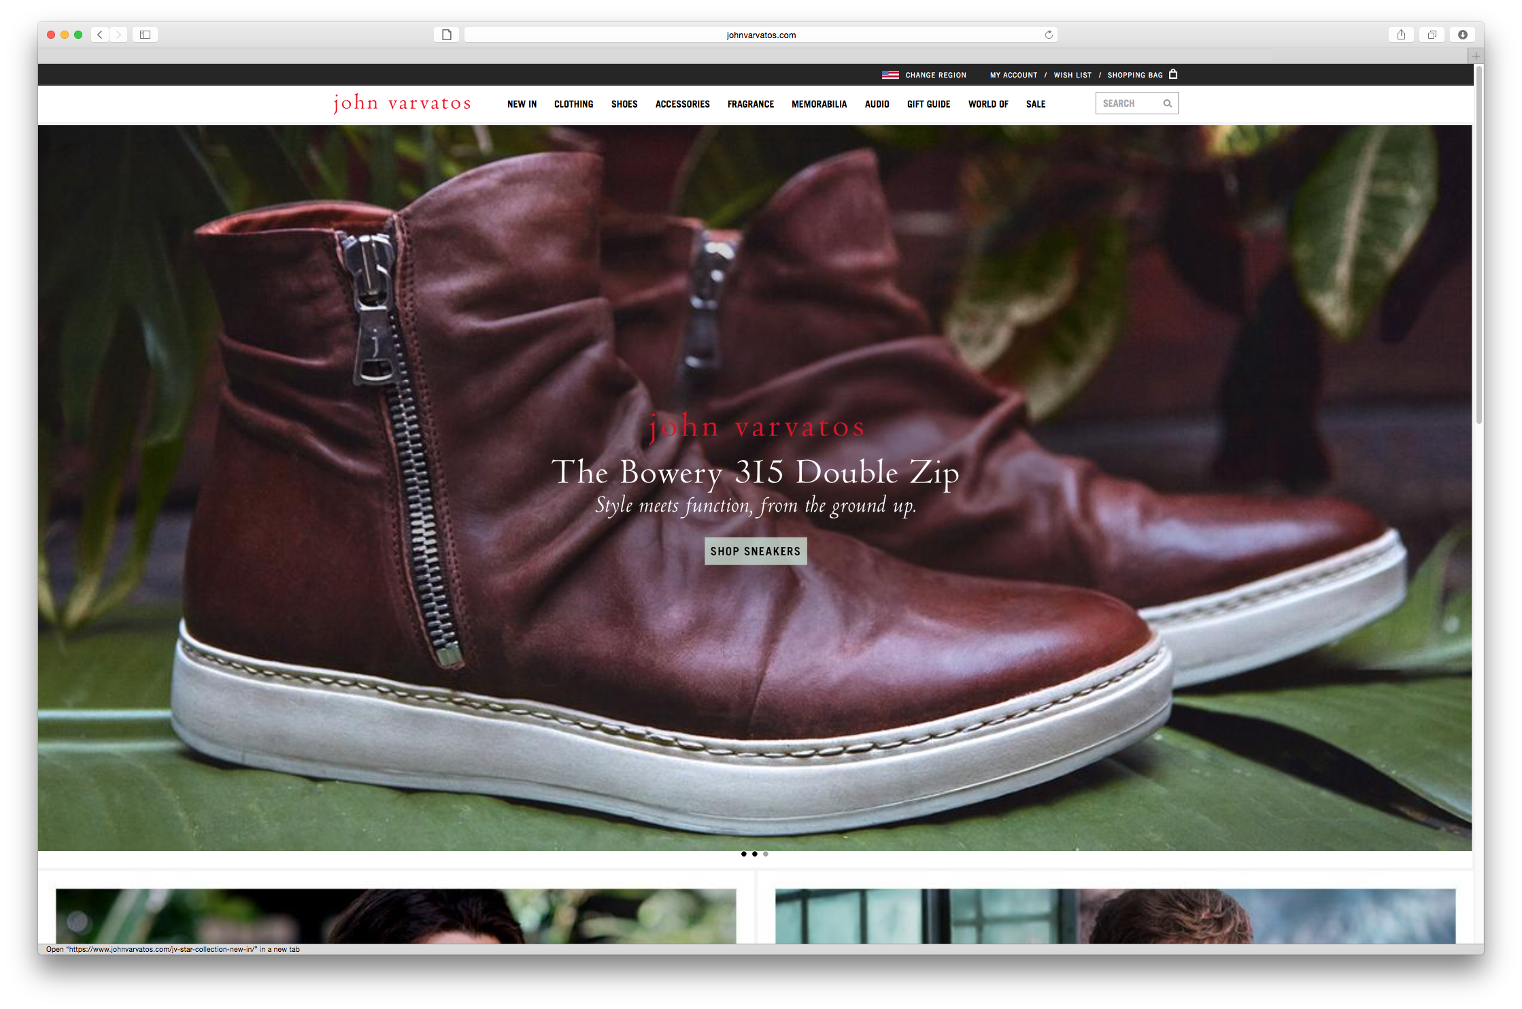This screenshot has height=1009, width=1522.
Task: Click the 'Style meets function' tagline
Action: [x=756, y=506]
